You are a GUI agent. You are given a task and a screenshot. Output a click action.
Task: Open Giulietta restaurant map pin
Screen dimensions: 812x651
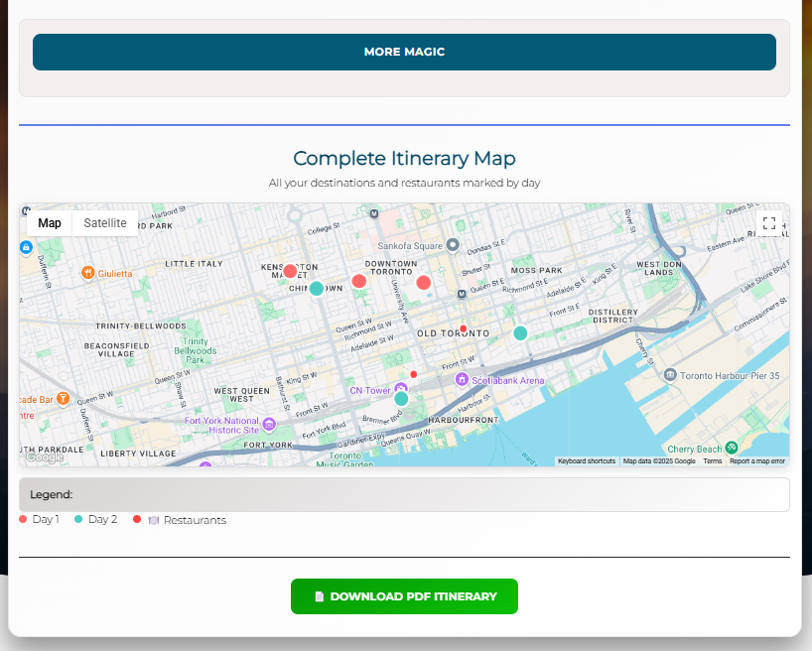[x=88, y=273]
